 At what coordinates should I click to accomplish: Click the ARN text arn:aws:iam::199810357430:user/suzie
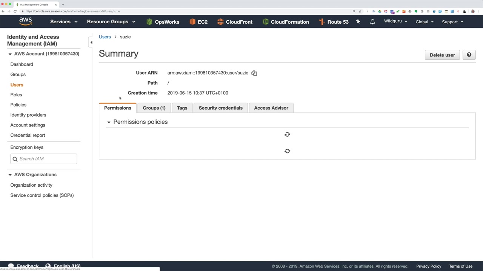208,73
